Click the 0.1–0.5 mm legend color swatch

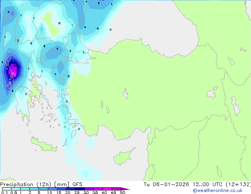pyautogui.click(x=7, y=189)
